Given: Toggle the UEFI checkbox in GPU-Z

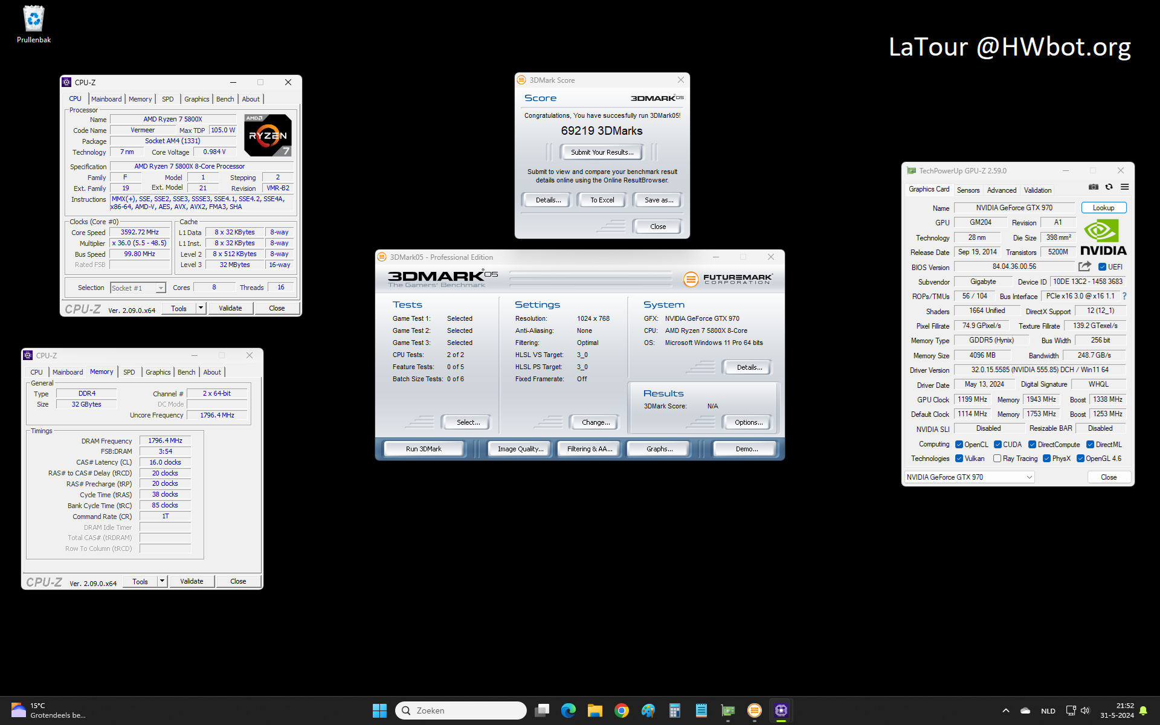Looking at the screenshot, I should point(1102,266).
